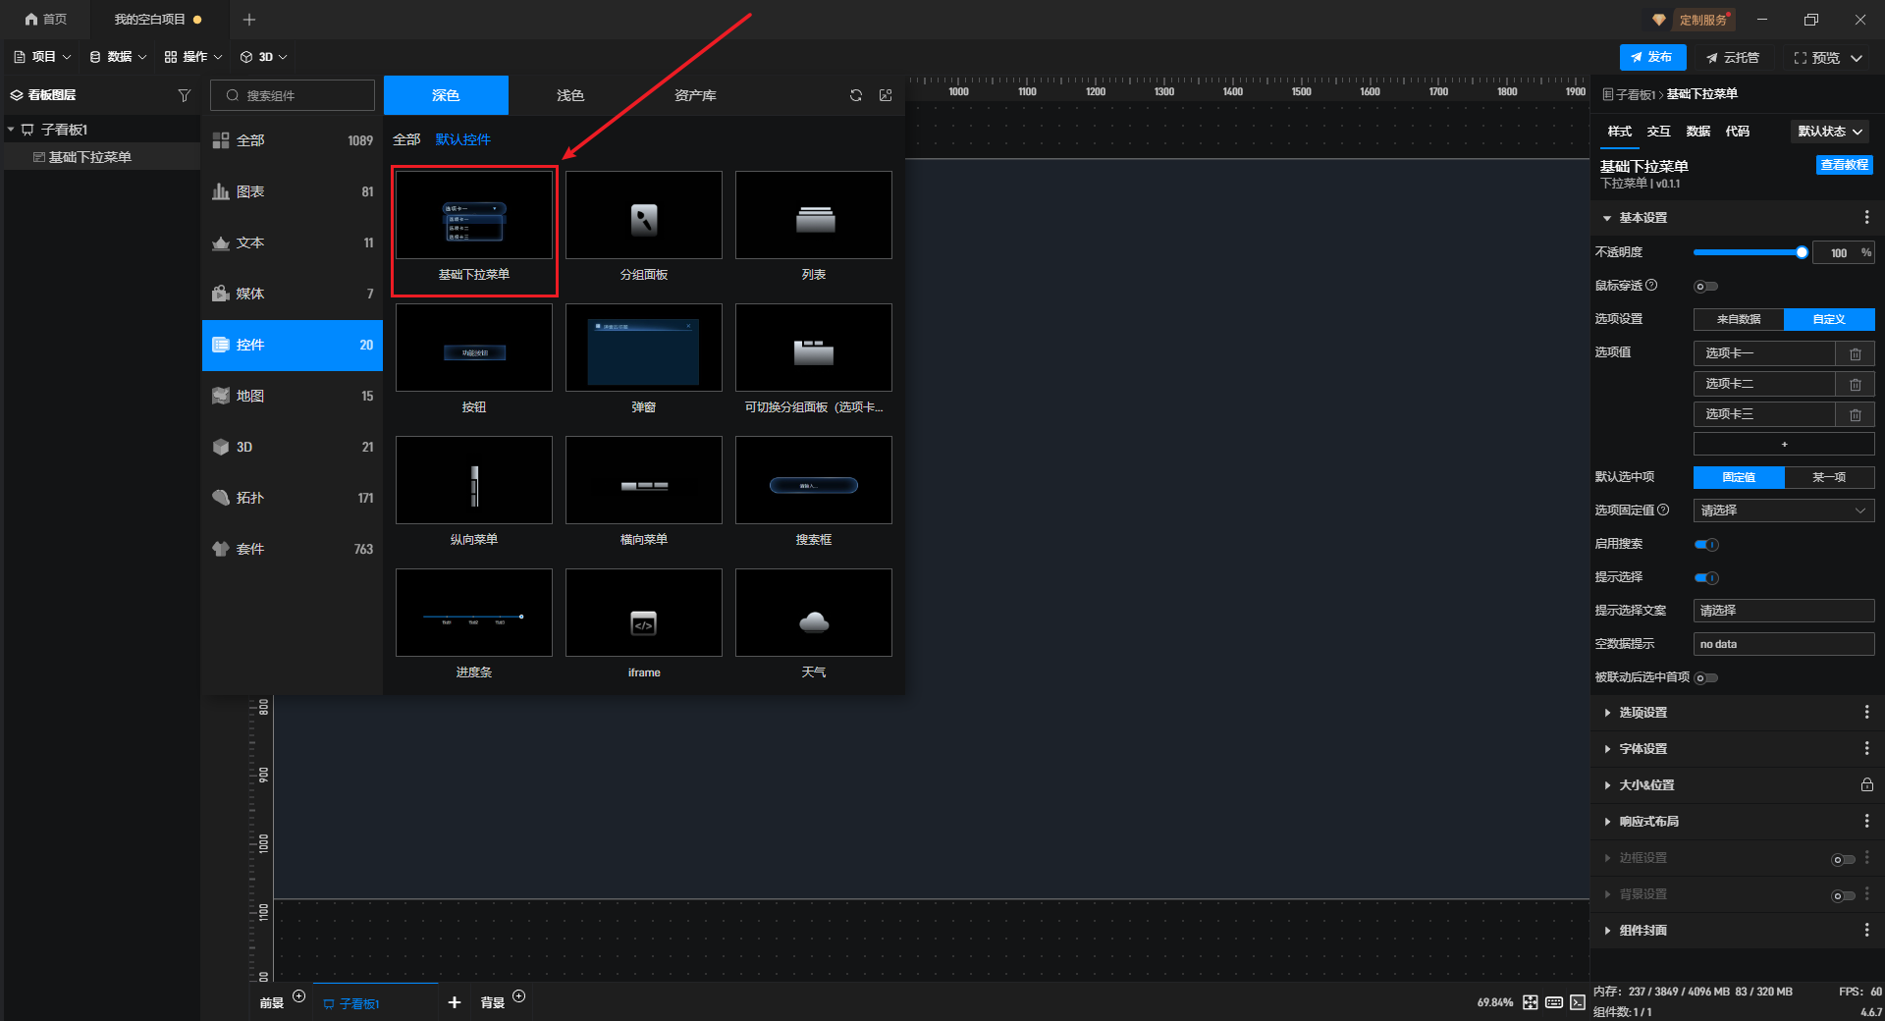Open the 交互 tab in properties panel

click(1658, 132)
